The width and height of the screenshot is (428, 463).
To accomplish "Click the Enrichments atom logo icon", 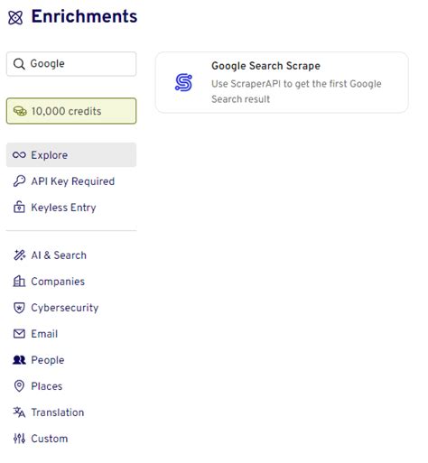I will pos(15,17).
